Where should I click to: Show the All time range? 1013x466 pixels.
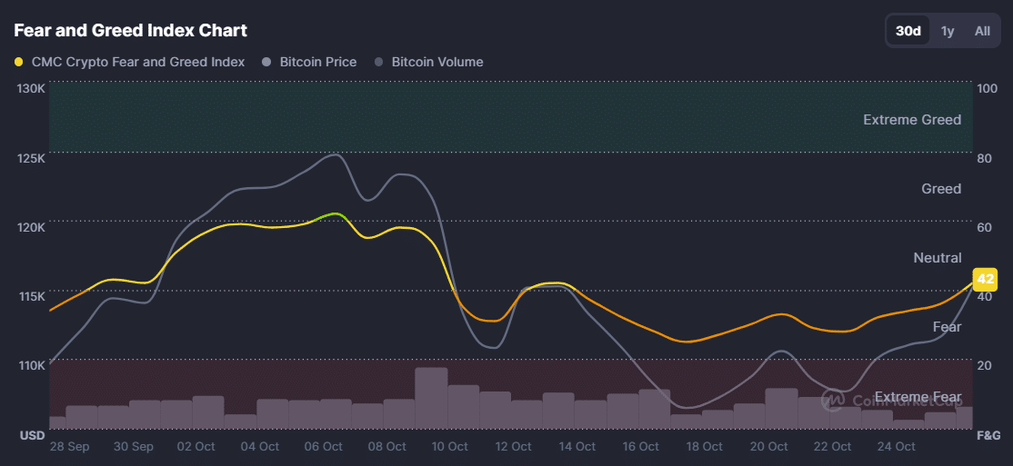click(982, 31)
